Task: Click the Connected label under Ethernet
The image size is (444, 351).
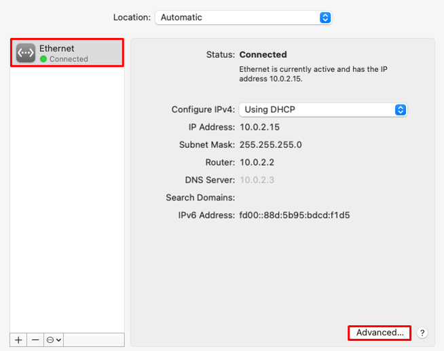Action: click(x=69, y=59)
